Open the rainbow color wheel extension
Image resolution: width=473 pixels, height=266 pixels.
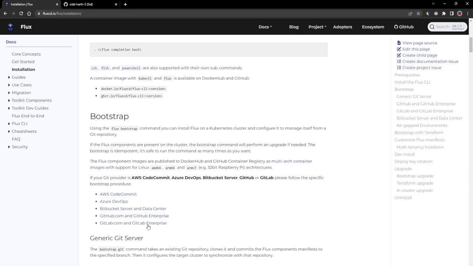[428, 13]
